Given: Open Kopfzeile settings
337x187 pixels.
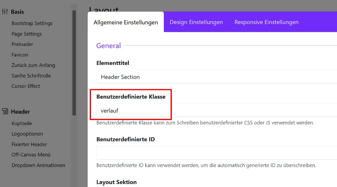Looking at the screenshot, I should point(22,123).
